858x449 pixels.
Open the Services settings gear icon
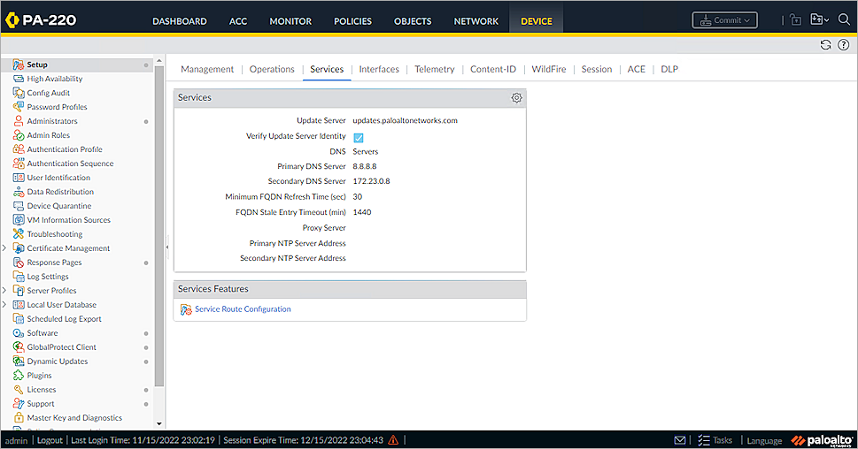click(517, 98)
